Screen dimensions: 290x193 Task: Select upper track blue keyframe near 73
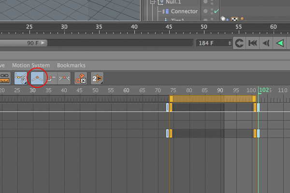point(168,108)
